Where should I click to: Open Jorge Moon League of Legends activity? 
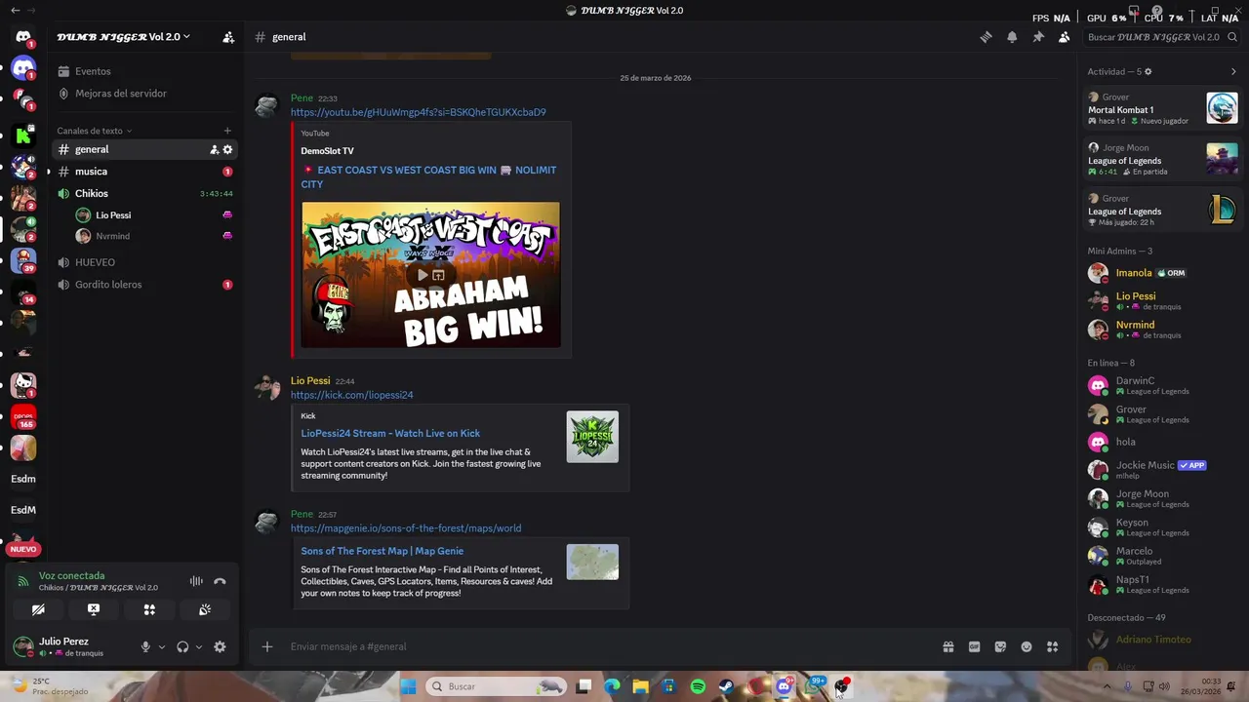click(x=1163, y=159)
